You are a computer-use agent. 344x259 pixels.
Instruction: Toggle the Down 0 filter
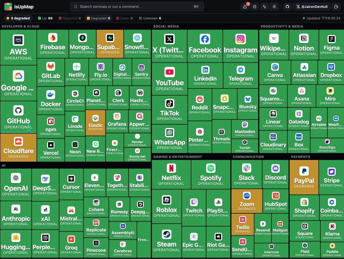pos(124,18)
